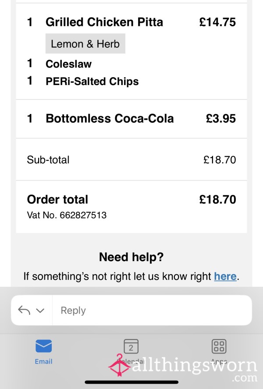The height and width of the screenshot is (389, 263).
Task: Tap the pink hanger watermark logo
Action: click(119, 365)
